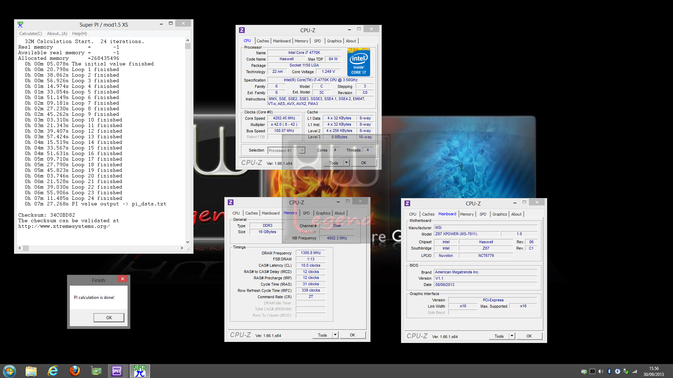Click OK in the Finish dialog

click(109, 317)
